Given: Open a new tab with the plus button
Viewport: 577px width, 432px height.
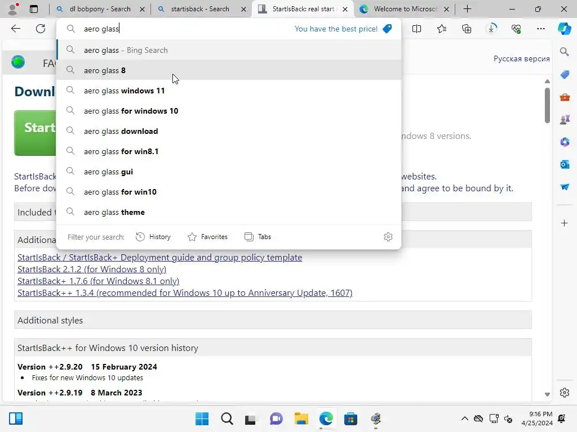Looking at the screenshot, I should [467, 9].
